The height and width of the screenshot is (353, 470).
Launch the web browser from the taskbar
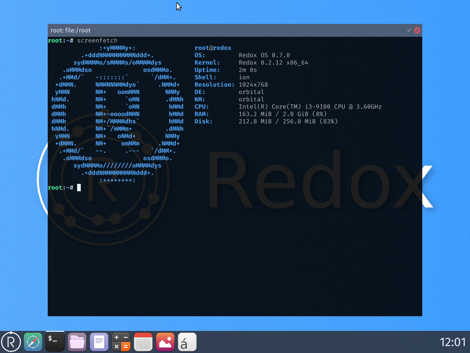tap(33, 342)
